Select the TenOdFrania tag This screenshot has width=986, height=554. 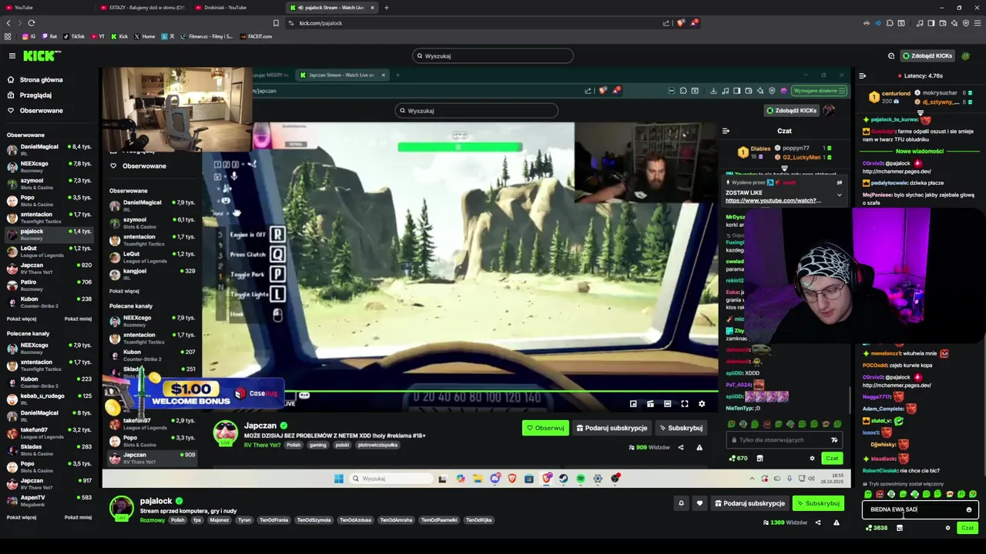pyautogui.click(x=273, y=520)
